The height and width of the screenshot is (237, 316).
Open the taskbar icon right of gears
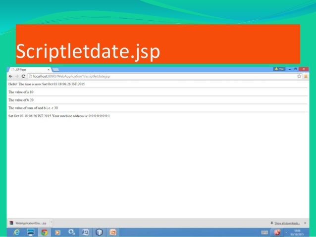pos(85,233)
